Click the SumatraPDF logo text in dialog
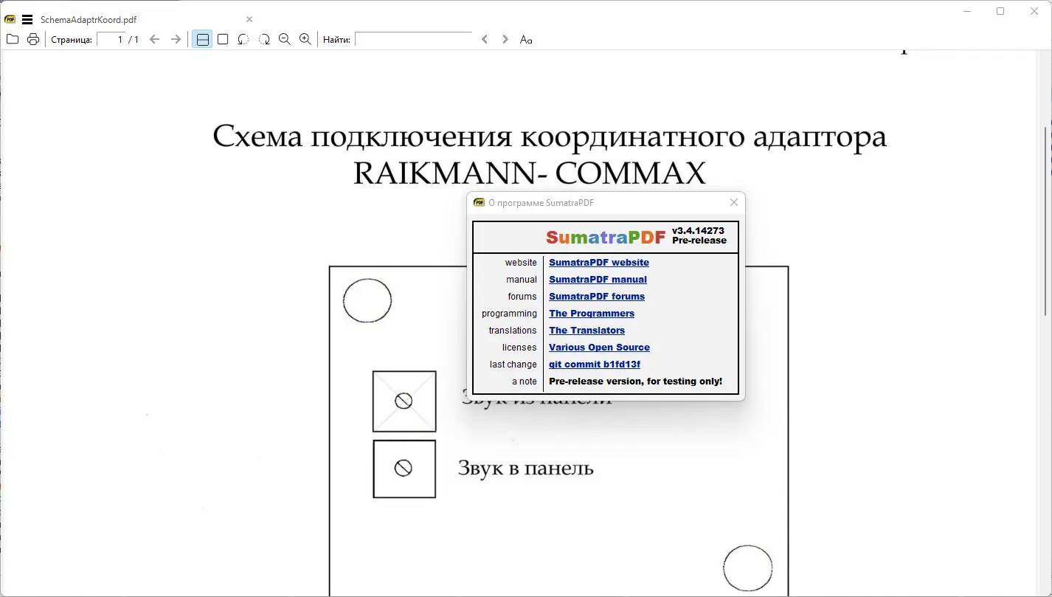1052x597 pixels. tap(606, 237)
